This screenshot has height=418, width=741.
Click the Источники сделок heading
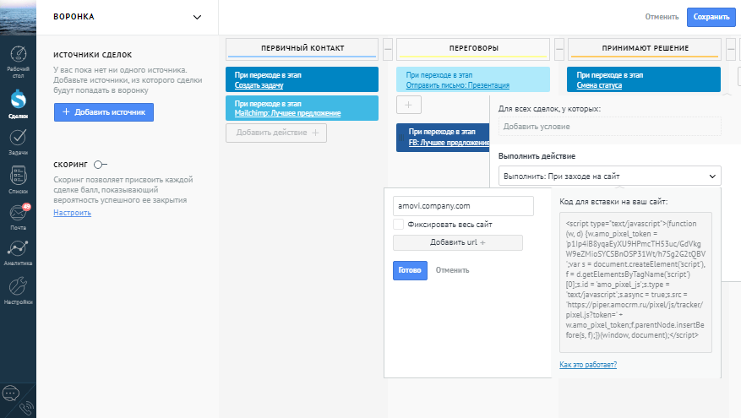click(x=93, y=55)
